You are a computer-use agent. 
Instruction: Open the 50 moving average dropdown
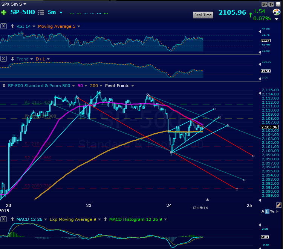(x=86, y=86)
